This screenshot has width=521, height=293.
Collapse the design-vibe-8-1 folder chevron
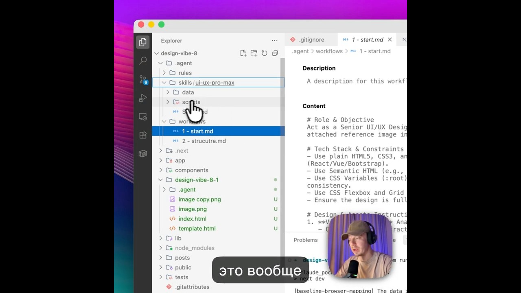(x=160, y=180)
